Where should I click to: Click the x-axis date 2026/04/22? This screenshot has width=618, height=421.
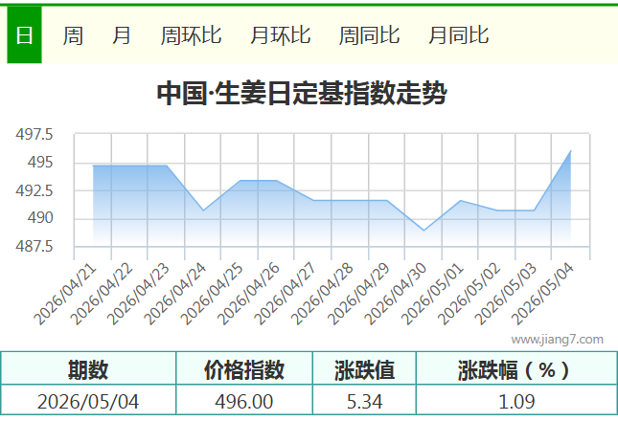(103, 295)
